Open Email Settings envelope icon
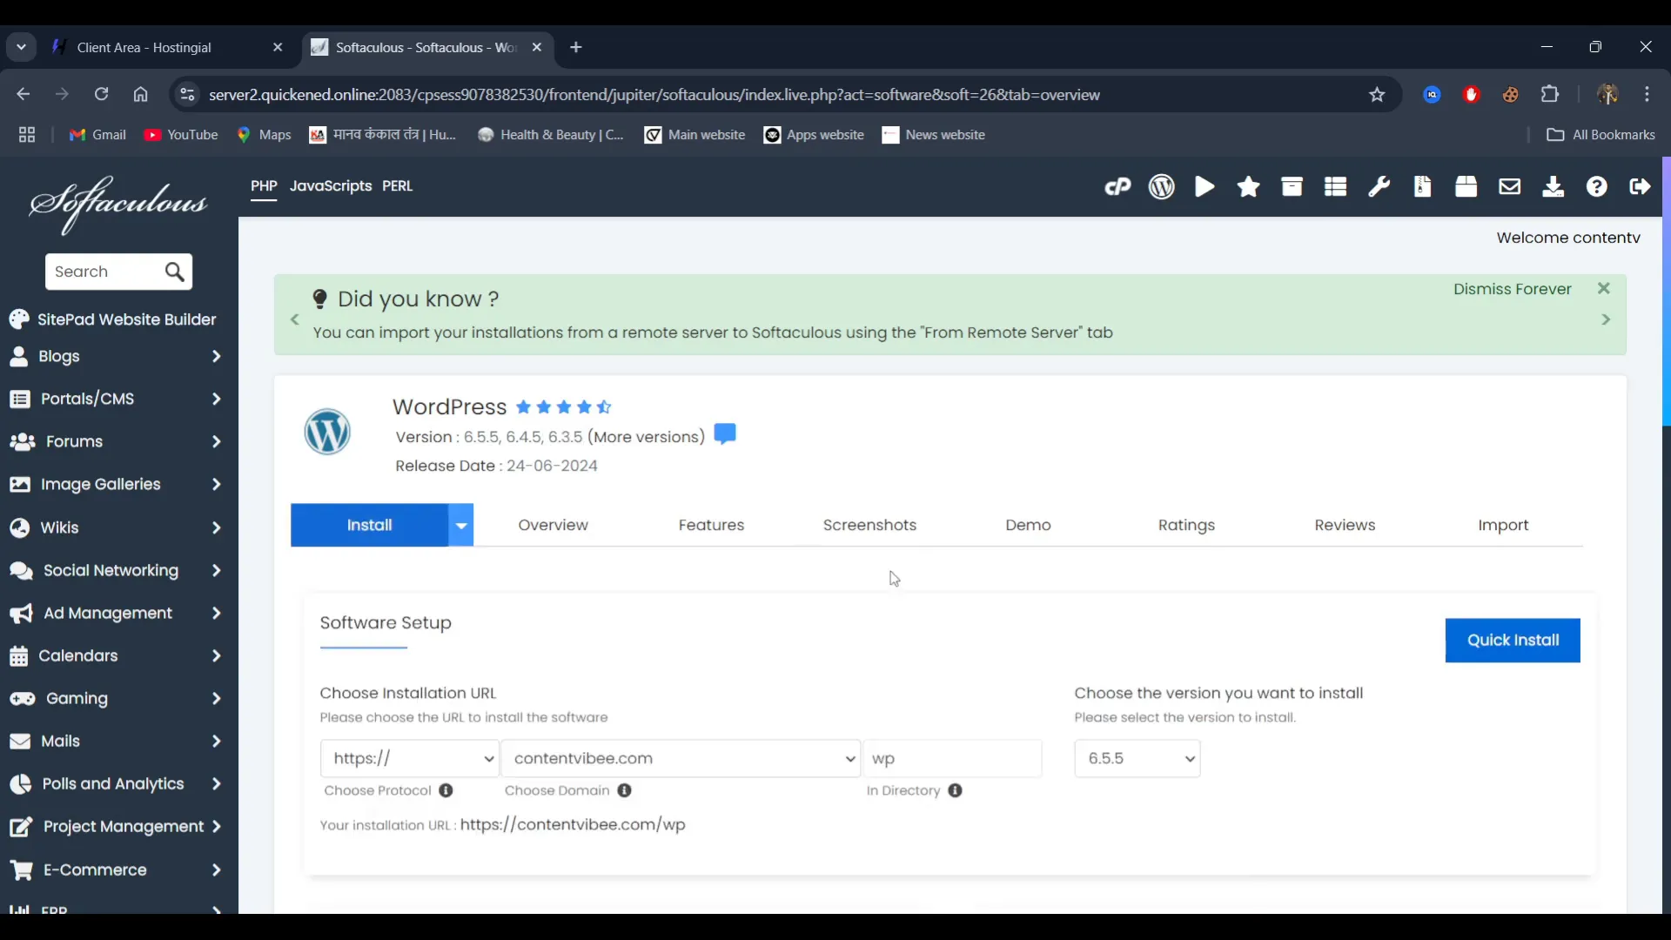 [1509, 187]
